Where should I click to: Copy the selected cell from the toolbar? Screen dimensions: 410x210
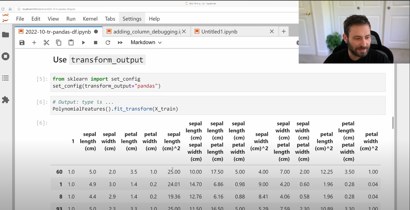pyautogui.click(x=59, y=43)
